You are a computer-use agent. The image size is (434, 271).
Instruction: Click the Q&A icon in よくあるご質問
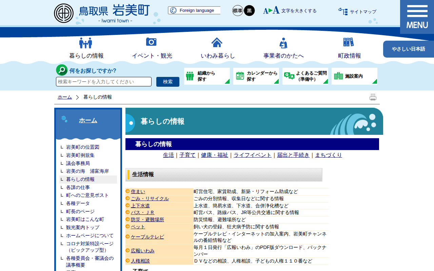point(289,76)
